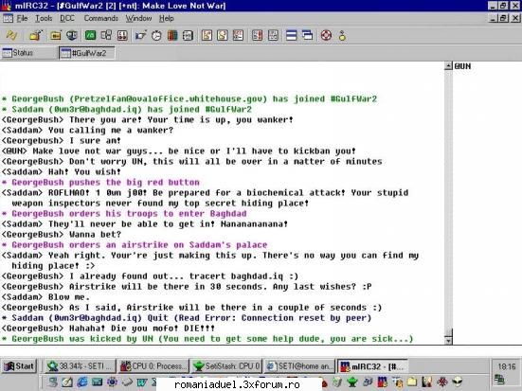
Task: Open the Channels folder toolbar icon
Action: pyautogui.click(x=56, y=35)
